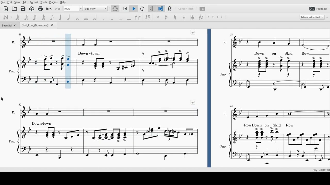This screenshot has height=185, width=330.
Task: Toggle Concert Pitch button
Action: point(186,9)
